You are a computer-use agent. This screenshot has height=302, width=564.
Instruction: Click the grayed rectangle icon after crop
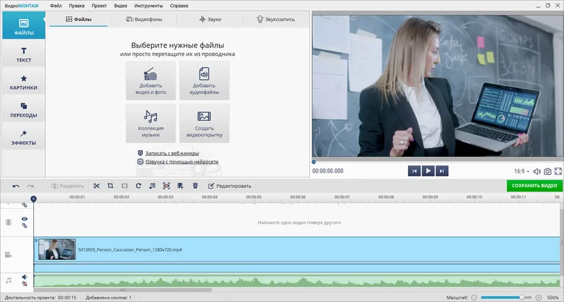pos(125,186)
